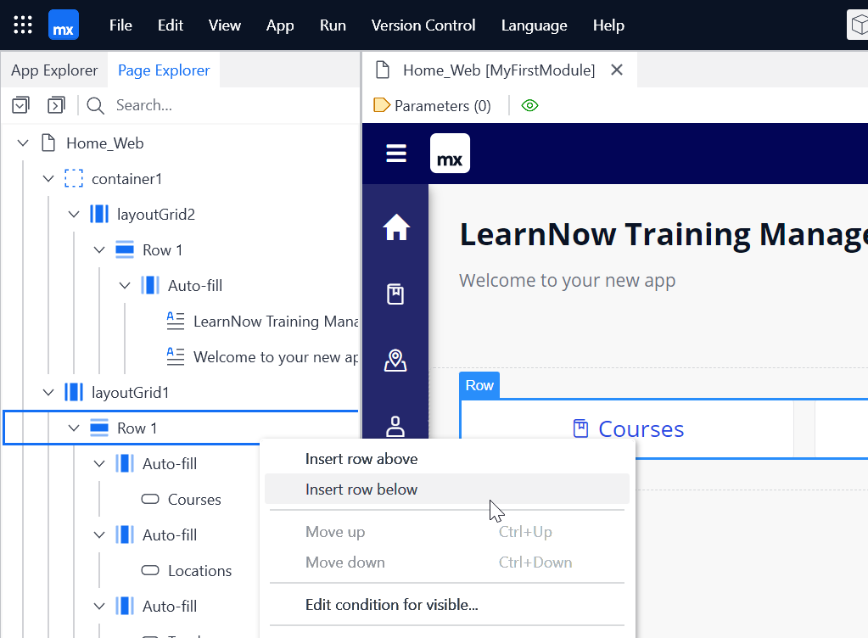The height and width of the screenshot is (638, 868).
Task: Click the mx logo in page preview
Action: 450,154
